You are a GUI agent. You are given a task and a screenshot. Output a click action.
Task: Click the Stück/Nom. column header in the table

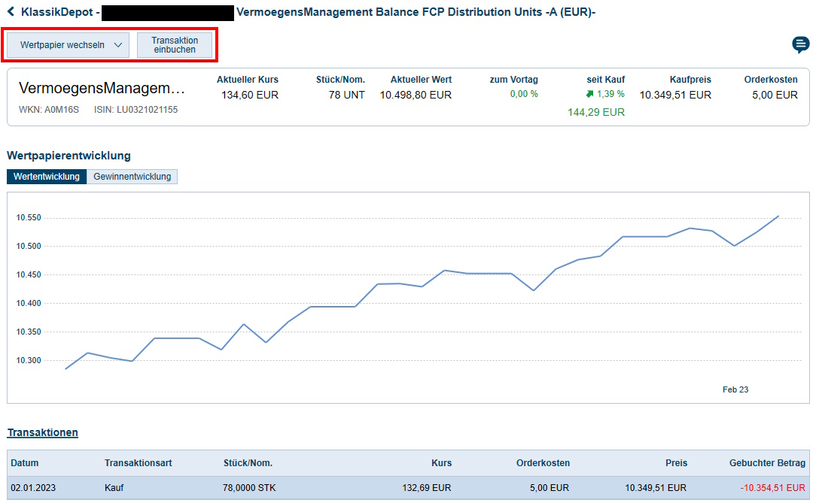(248, 463)
